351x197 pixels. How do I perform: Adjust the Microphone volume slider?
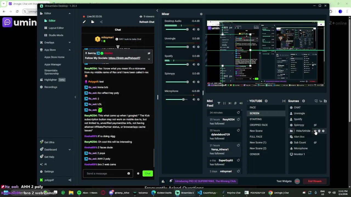coord(177,99)
